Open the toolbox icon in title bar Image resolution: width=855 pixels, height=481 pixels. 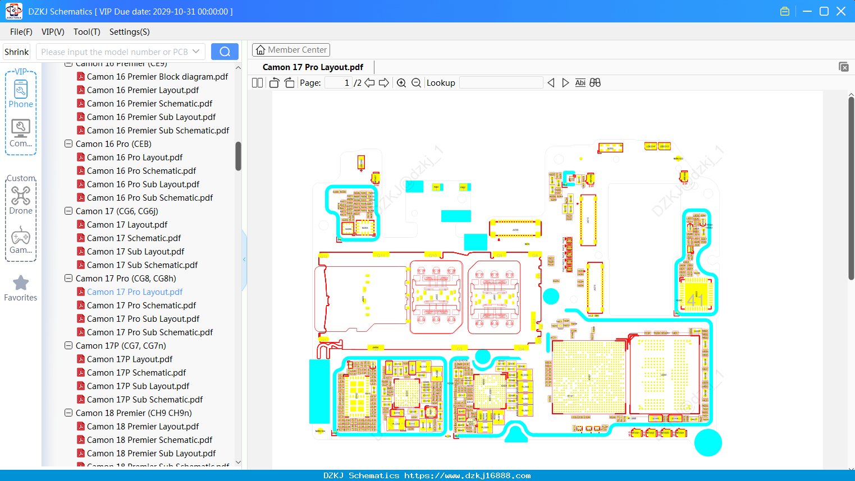pos(785,11)
